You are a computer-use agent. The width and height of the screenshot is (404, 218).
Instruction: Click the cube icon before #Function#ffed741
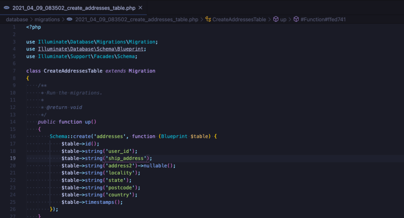296,20
